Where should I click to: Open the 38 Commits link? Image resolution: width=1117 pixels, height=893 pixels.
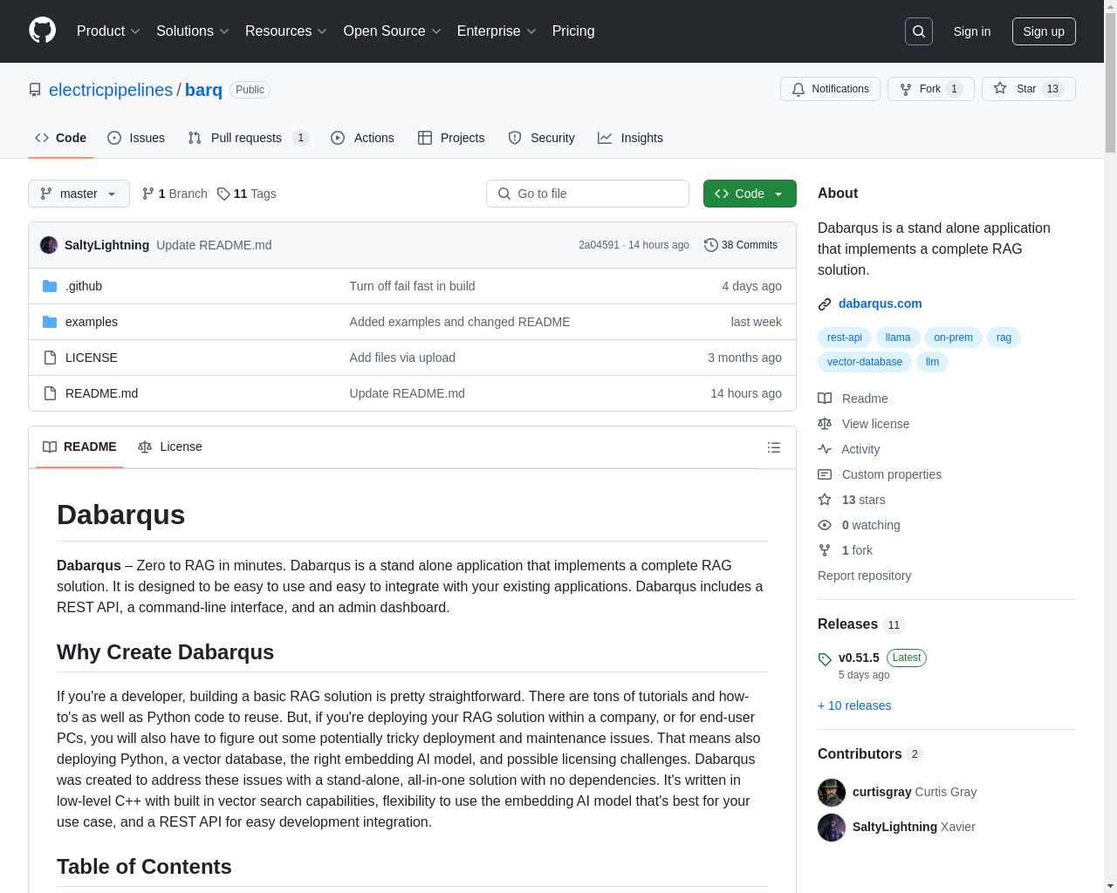coord(741,245)
